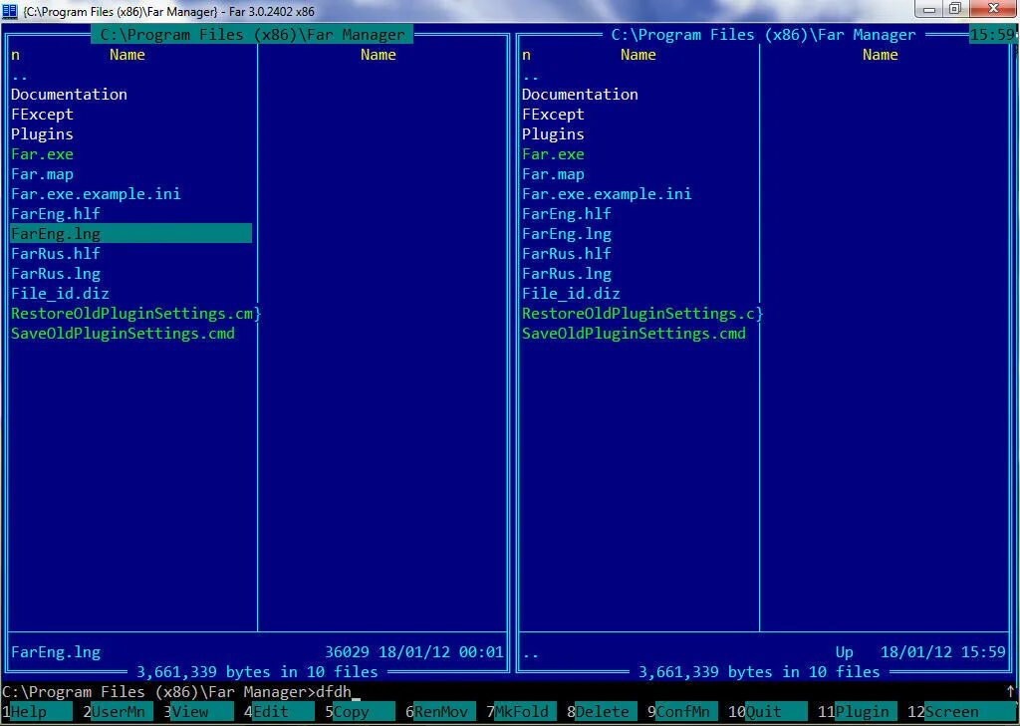The height and width of the screenshot is (726, 1020).
Task: Click right panel '3,661,339 bytes in 10 files' summary
Action: click(759, 671)
